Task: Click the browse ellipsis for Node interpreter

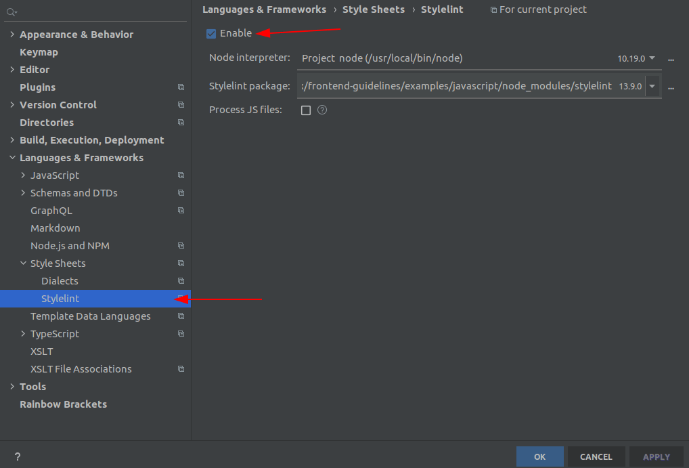Action: point(671,59)
